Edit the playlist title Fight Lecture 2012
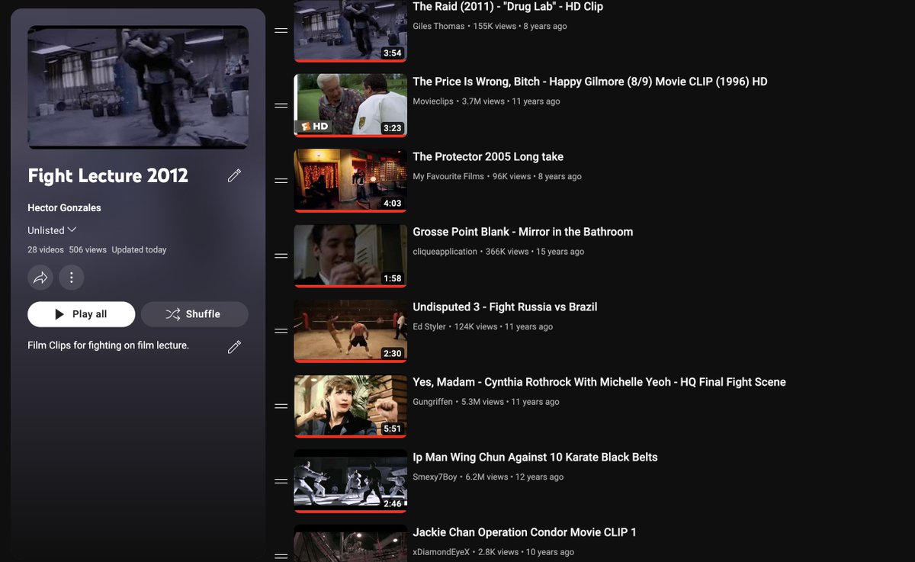Screen dimensions: 915x562 tap(234, 175)
